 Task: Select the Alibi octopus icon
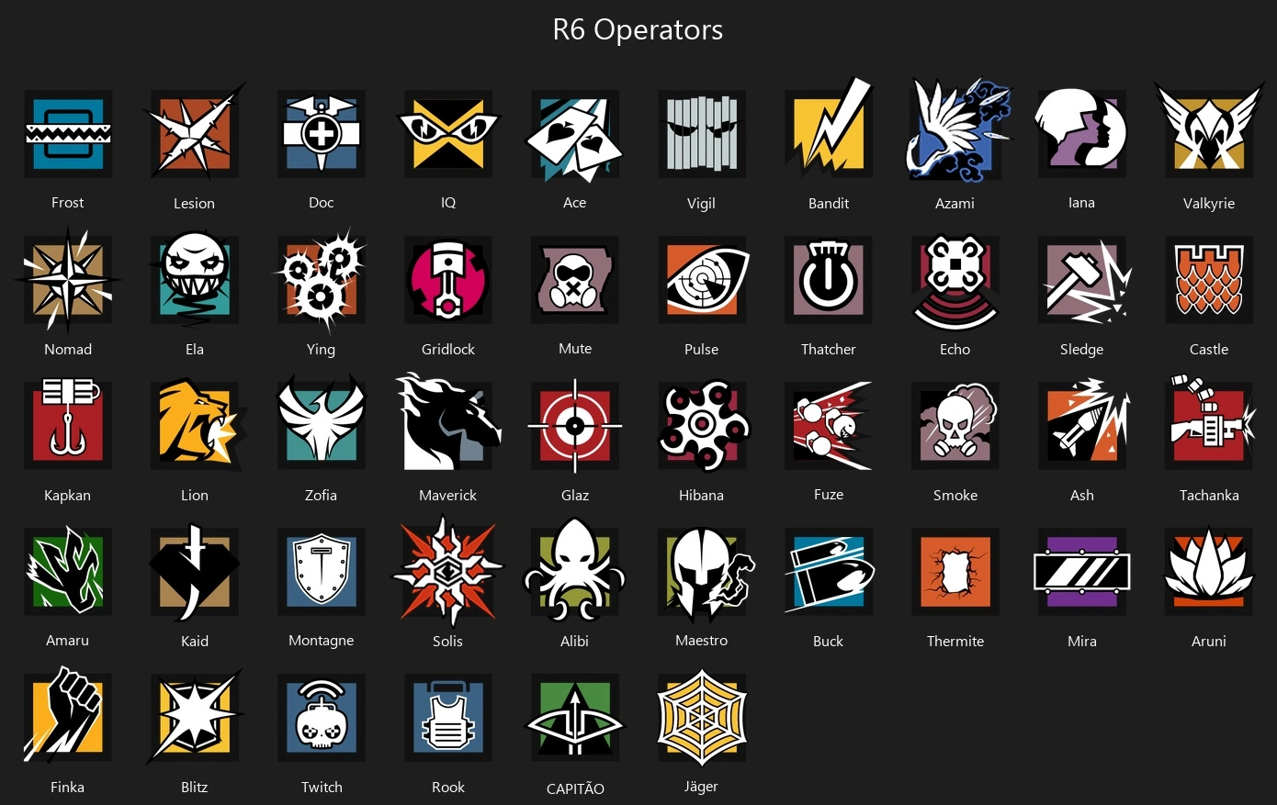575,569
